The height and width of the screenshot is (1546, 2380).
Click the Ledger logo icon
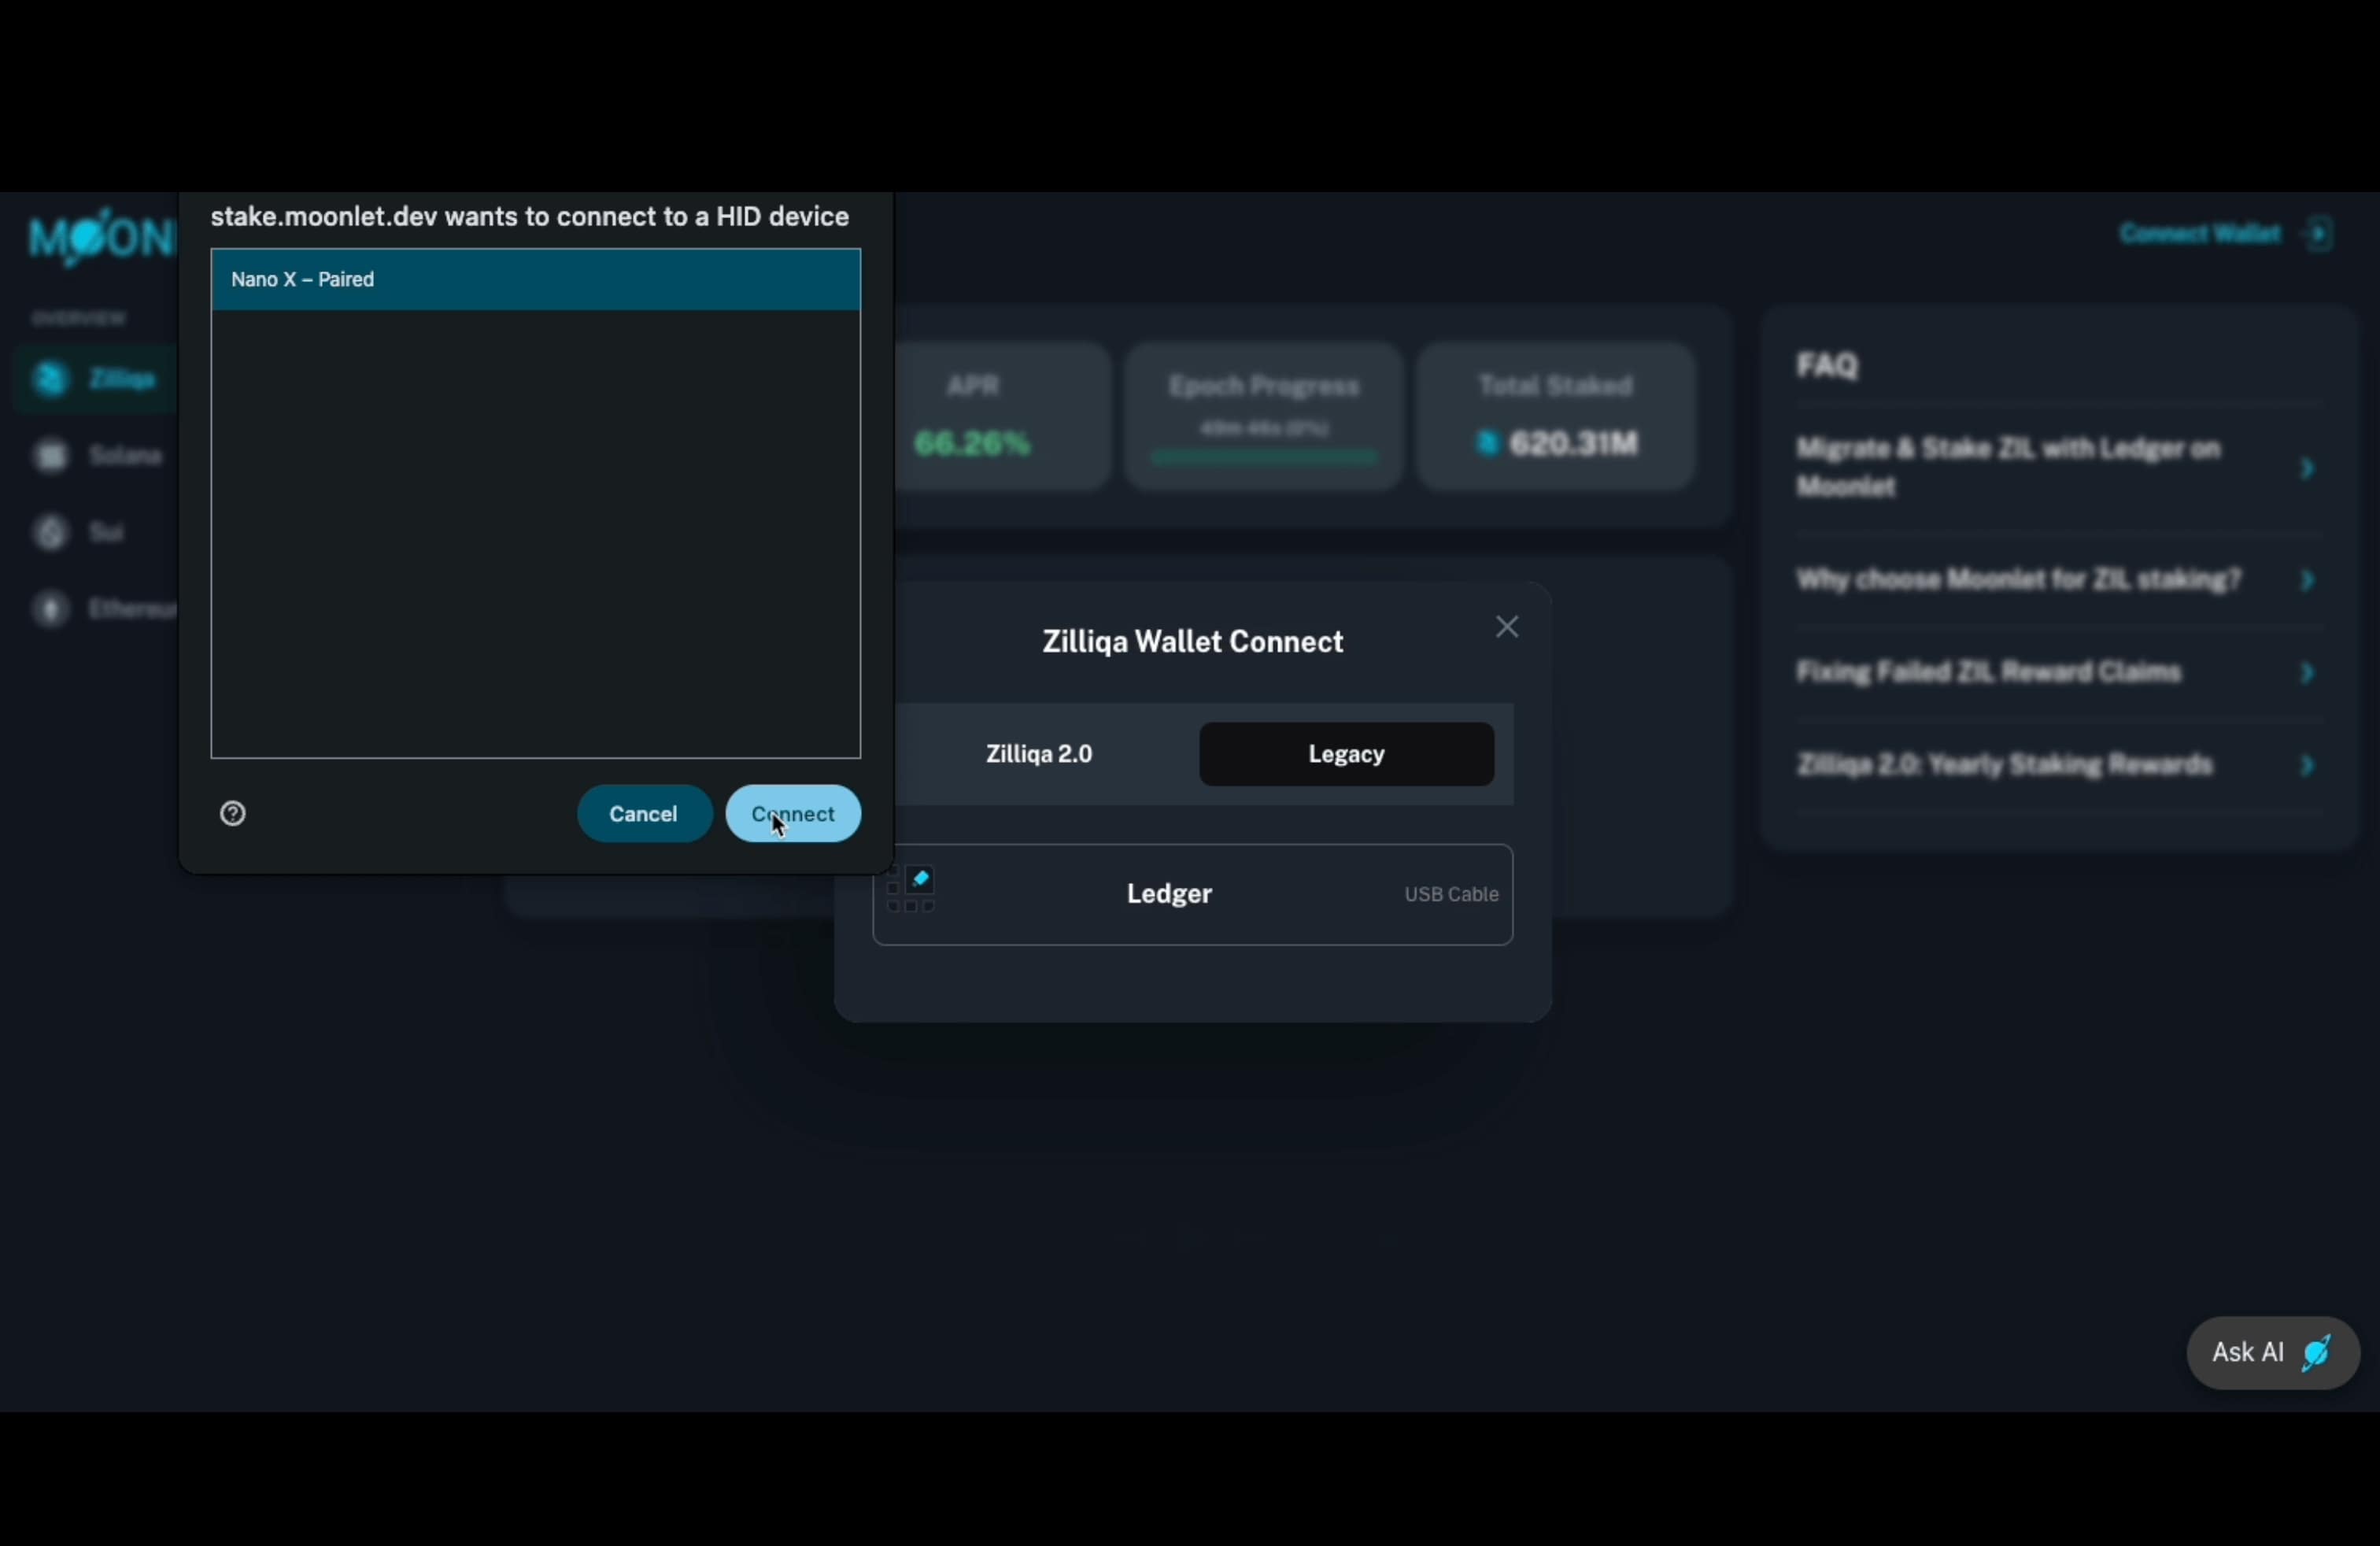pos(910,889)
